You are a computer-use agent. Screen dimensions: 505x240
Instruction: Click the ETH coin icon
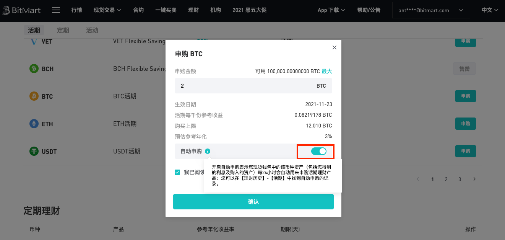[x=34, y=124]
